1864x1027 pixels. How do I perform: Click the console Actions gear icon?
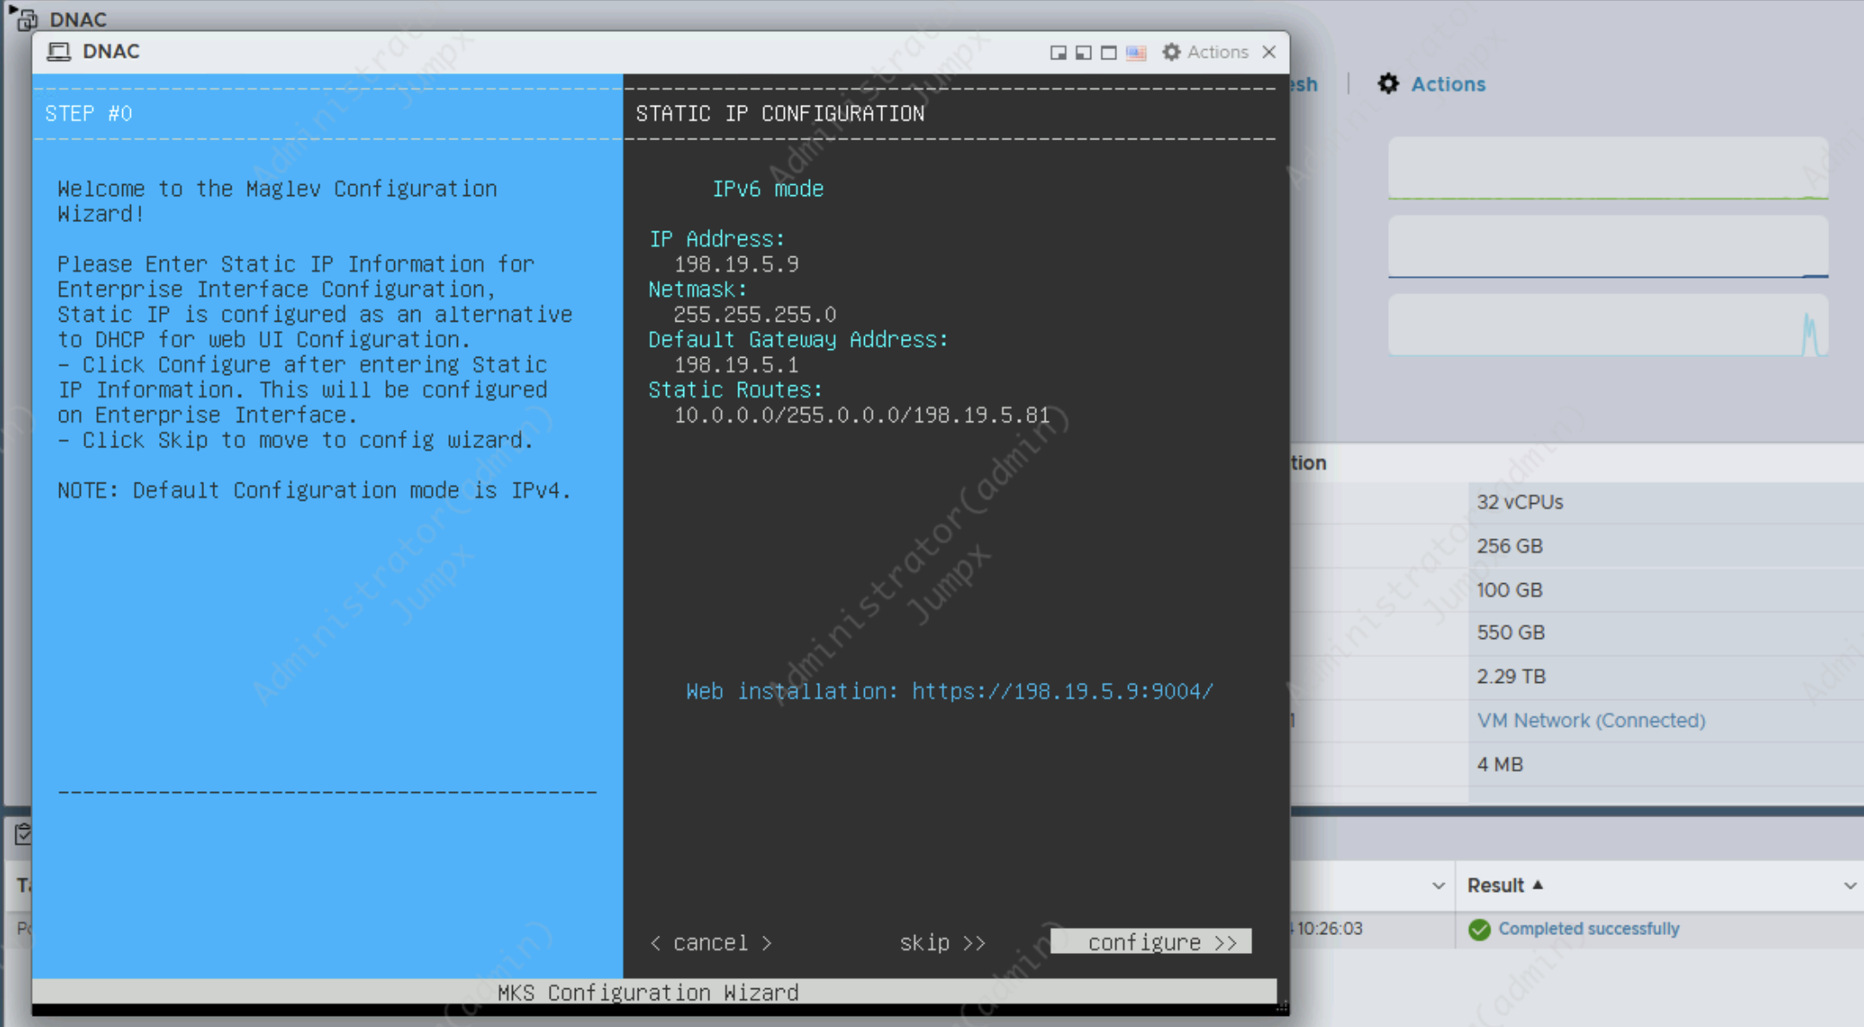[x=1171, y=52]
